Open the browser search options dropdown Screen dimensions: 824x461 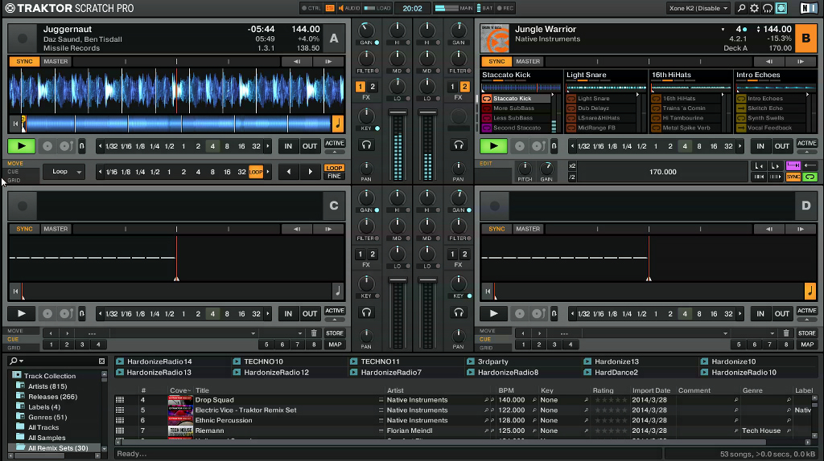[x=16, y=361]
